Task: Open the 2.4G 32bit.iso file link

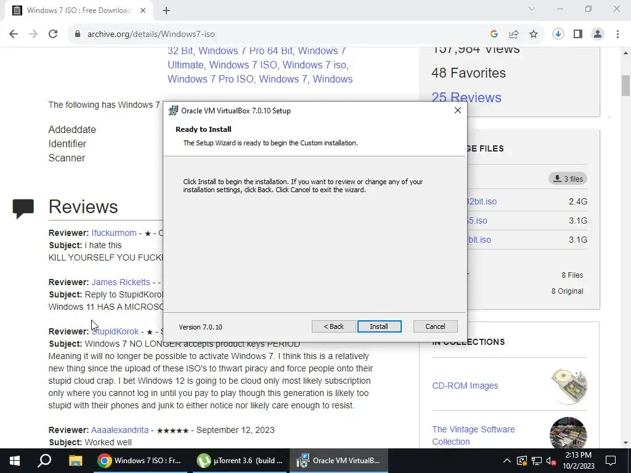Action: coord(482,201)
